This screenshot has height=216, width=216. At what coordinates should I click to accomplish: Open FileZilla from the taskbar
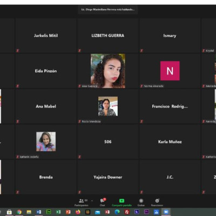pyautogui.click(x=127, y=212)
